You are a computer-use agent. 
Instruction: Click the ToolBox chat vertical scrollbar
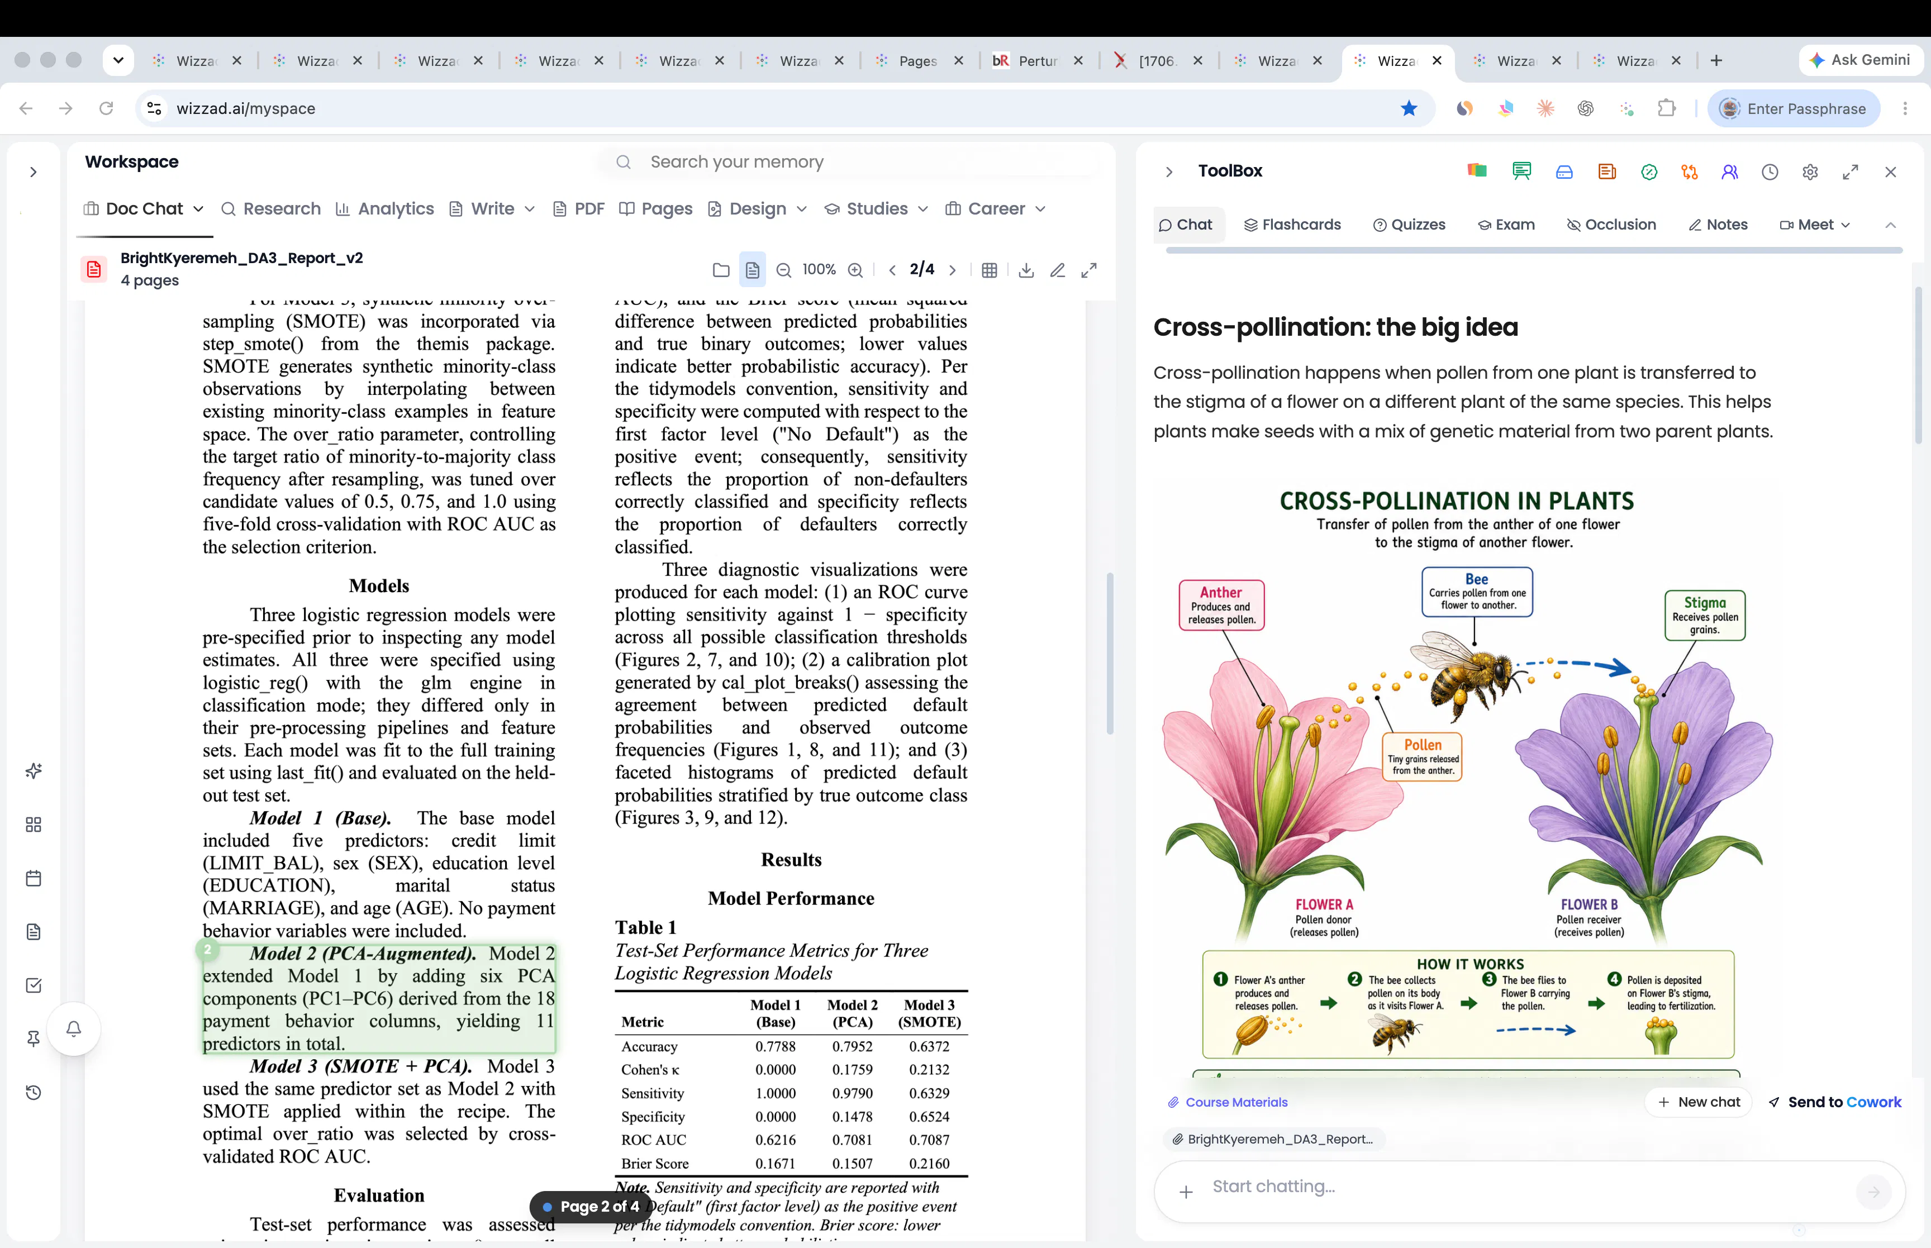[1917, 365]
